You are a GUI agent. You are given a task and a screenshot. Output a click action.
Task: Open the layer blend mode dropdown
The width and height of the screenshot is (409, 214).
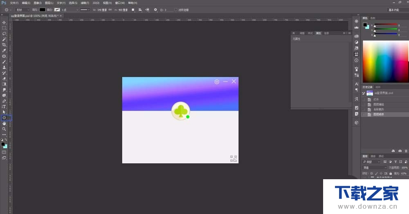375,167
